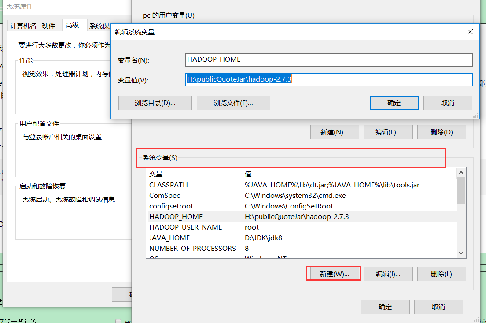Click 编辑(I)... for system variables
This screenshot has width=486, height=323.
click(388, 274)
